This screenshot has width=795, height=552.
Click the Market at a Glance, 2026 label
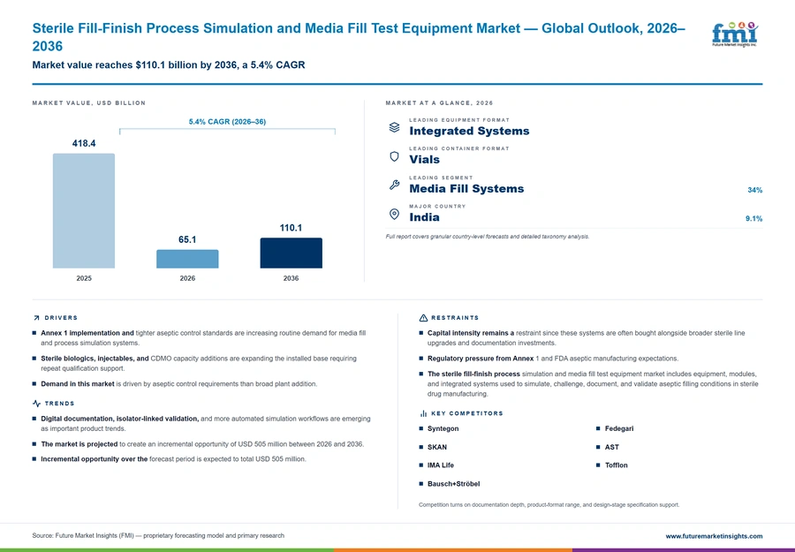[439, 103]
